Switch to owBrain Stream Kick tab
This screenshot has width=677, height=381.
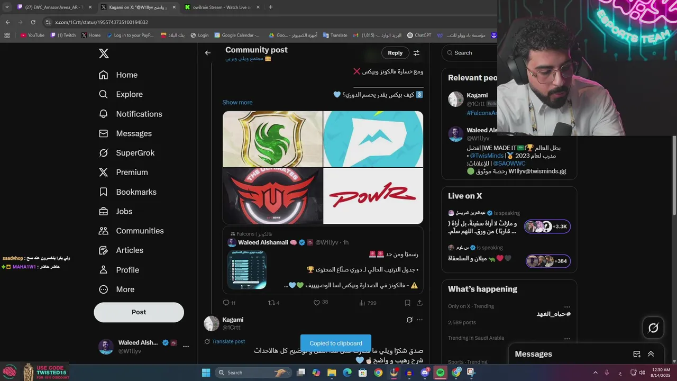coord(222,7)
